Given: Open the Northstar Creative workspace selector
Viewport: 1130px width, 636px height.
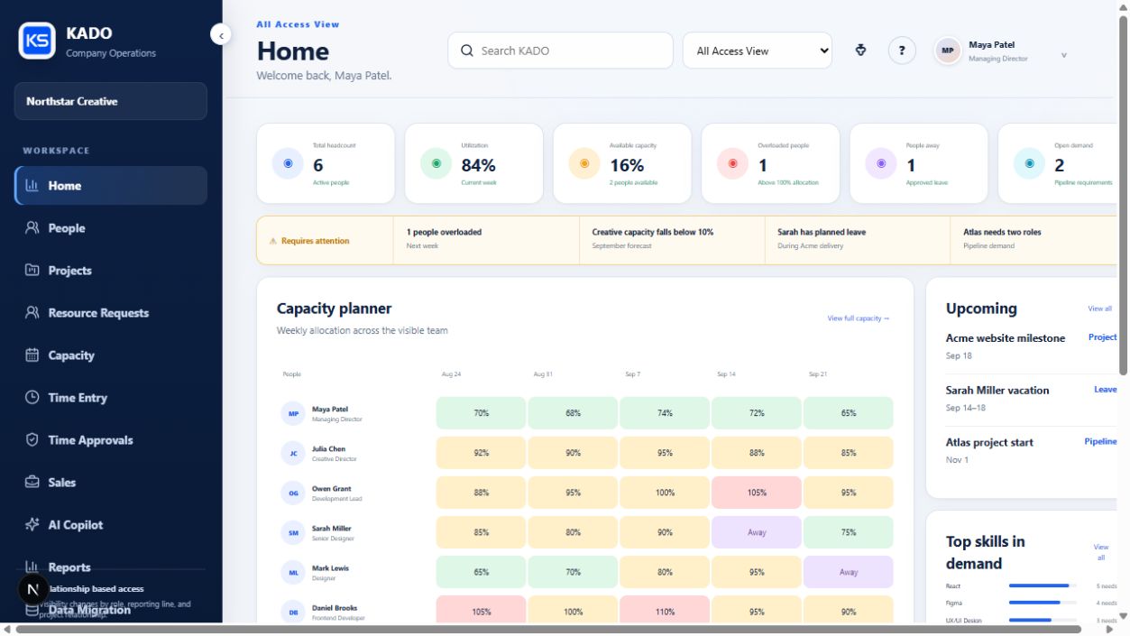Looking at the screenshot, I should (x=111, y=101).
